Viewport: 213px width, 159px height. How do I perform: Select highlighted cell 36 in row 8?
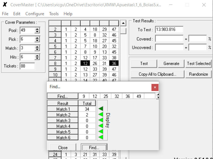[x=114, y=63]
